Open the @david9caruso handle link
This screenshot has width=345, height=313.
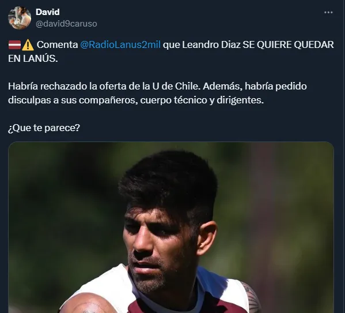coord(66,24)
